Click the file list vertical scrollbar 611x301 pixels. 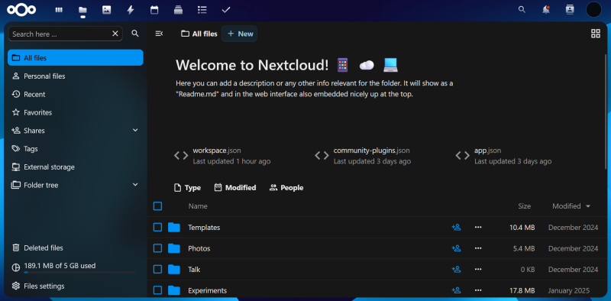[605, 111]
